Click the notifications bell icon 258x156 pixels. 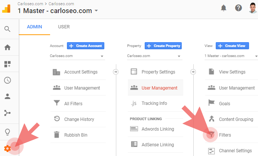[224, 8]
